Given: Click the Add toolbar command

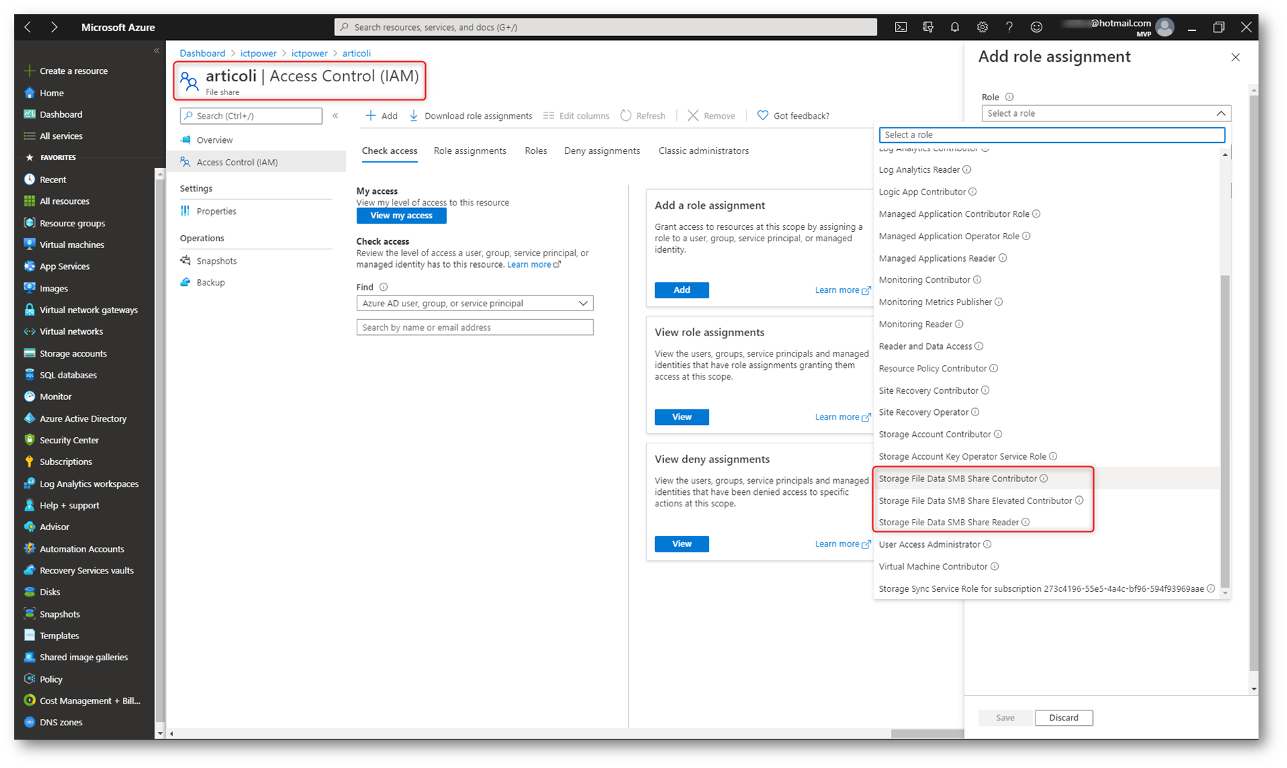Looking at the screenshot, I should click(381, 116).
